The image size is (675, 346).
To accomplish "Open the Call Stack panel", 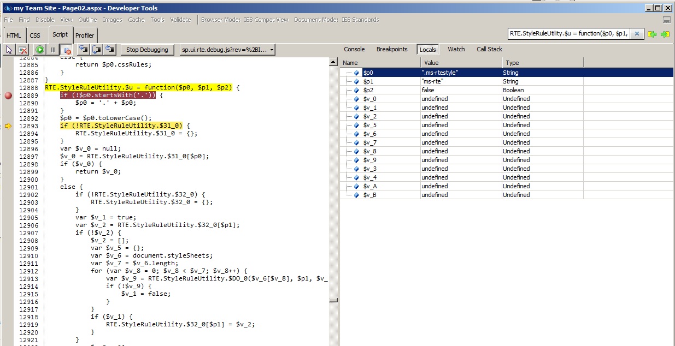I will click(x=489, y=49).
